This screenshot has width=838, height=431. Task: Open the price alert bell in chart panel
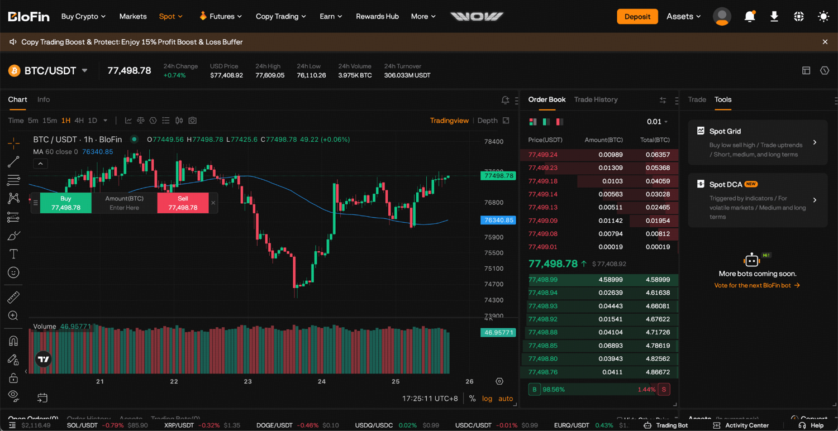[x=505, y=100]
